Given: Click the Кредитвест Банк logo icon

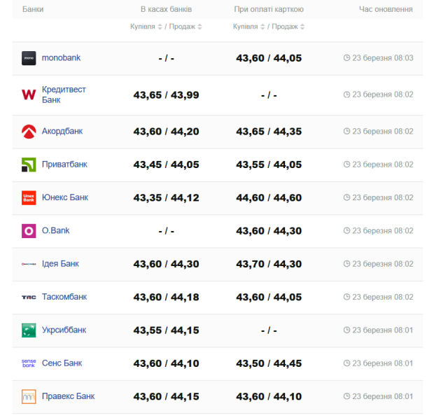Looking at the screenshot, I should (29, 95).
